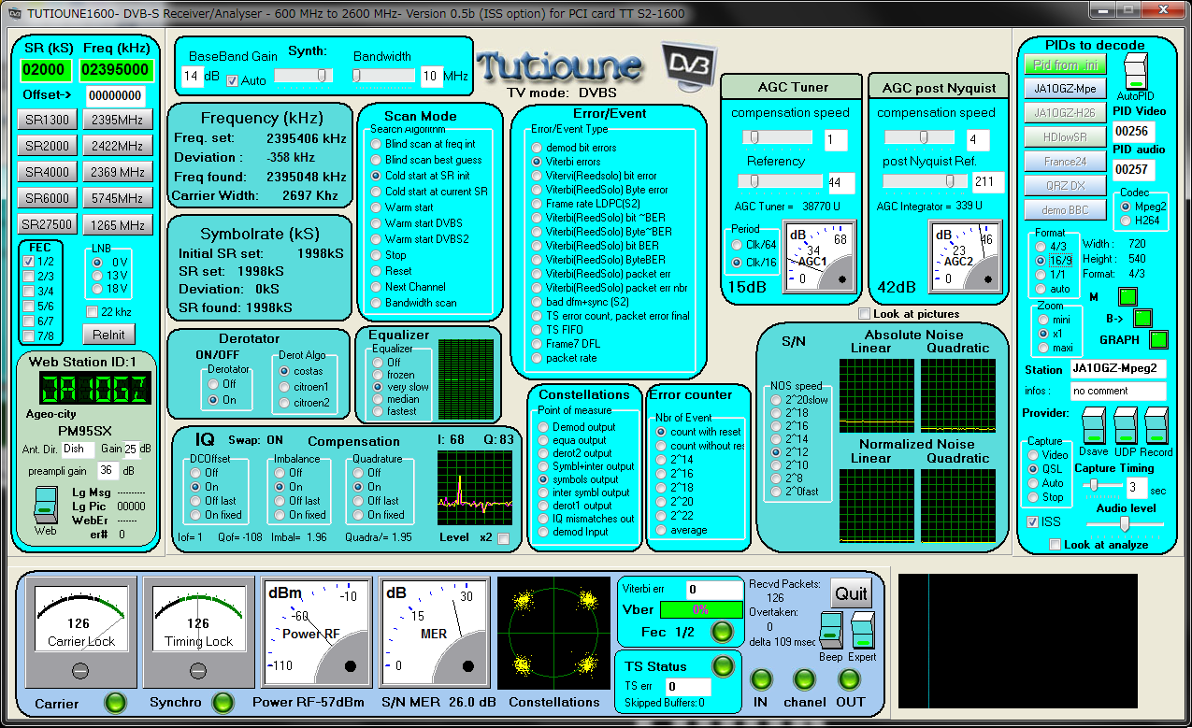Click the Offset 00000000 field
The width and height of the screenshot is (1192, 728).
tap(115, 95)
